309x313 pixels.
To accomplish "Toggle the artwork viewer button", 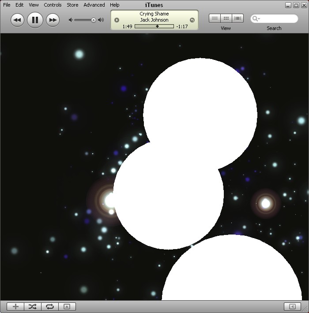I will point(67,306).
